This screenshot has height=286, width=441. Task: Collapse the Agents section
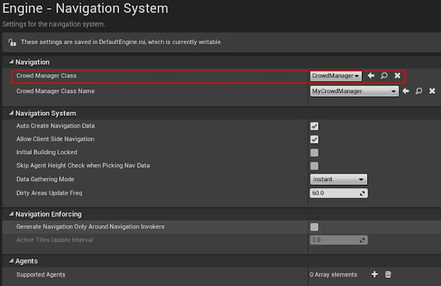[x=11, y=261]
